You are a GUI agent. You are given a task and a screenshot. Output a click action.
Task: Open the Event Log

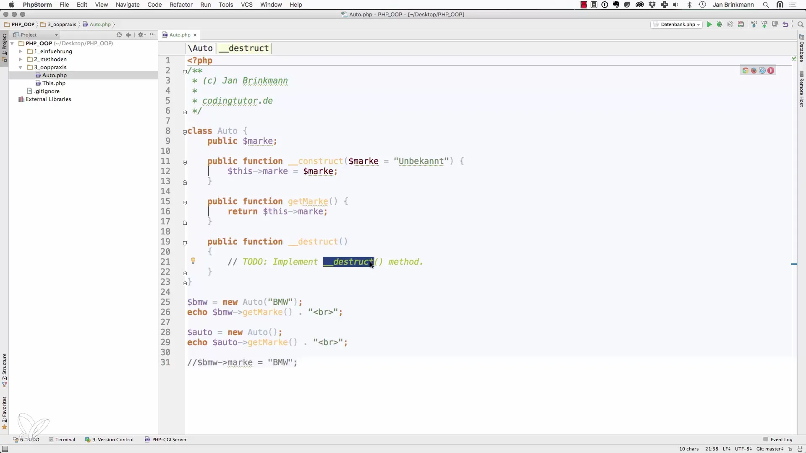(x=778, y=440)
